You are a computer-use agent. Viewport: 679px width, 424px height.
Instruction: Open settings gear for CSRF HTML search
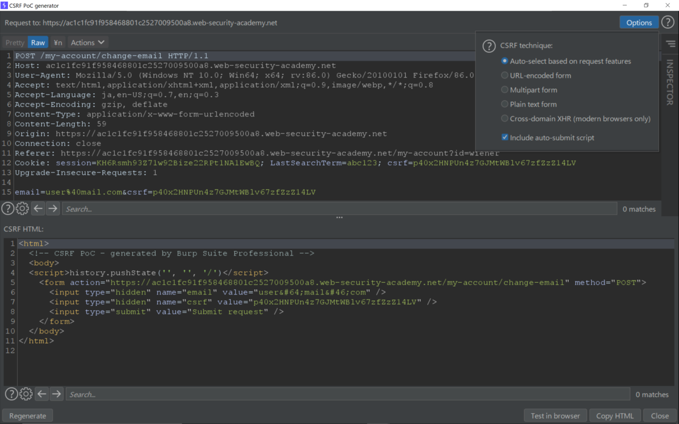click(26, 394)
